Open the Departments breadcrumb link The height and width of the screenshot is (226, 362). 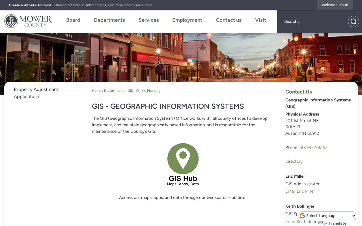coord(114,91)
